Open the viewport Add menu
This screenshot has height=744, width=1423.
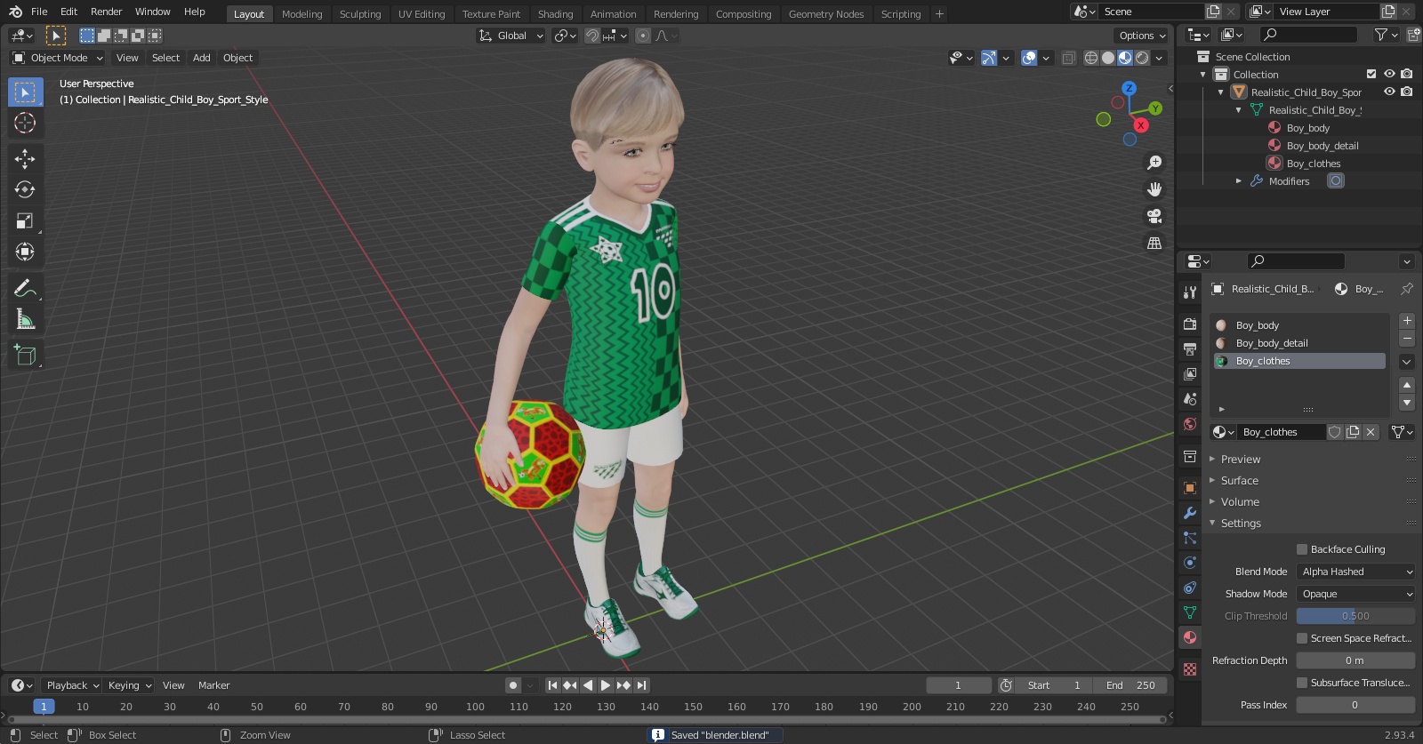[202, 58]
